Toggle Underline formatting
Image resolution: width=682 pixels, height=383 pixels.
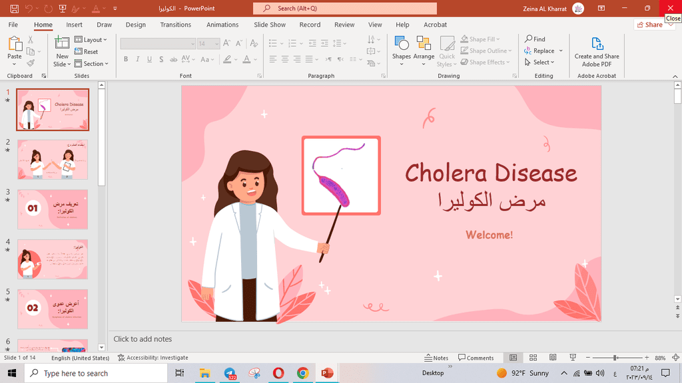(149, 59)
